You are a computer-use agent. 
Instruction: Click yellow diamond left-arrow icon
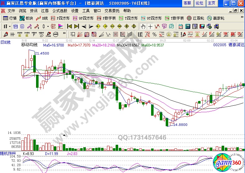pos(98,26)
